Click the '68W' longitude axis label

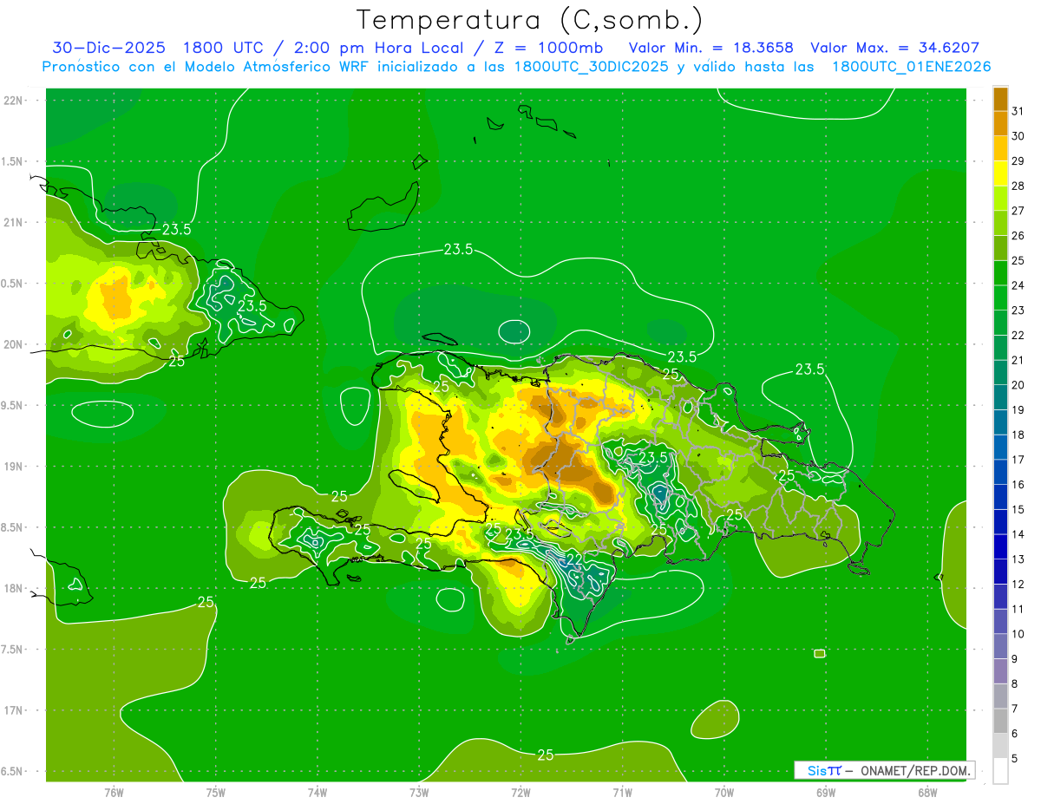coord(927,793)
